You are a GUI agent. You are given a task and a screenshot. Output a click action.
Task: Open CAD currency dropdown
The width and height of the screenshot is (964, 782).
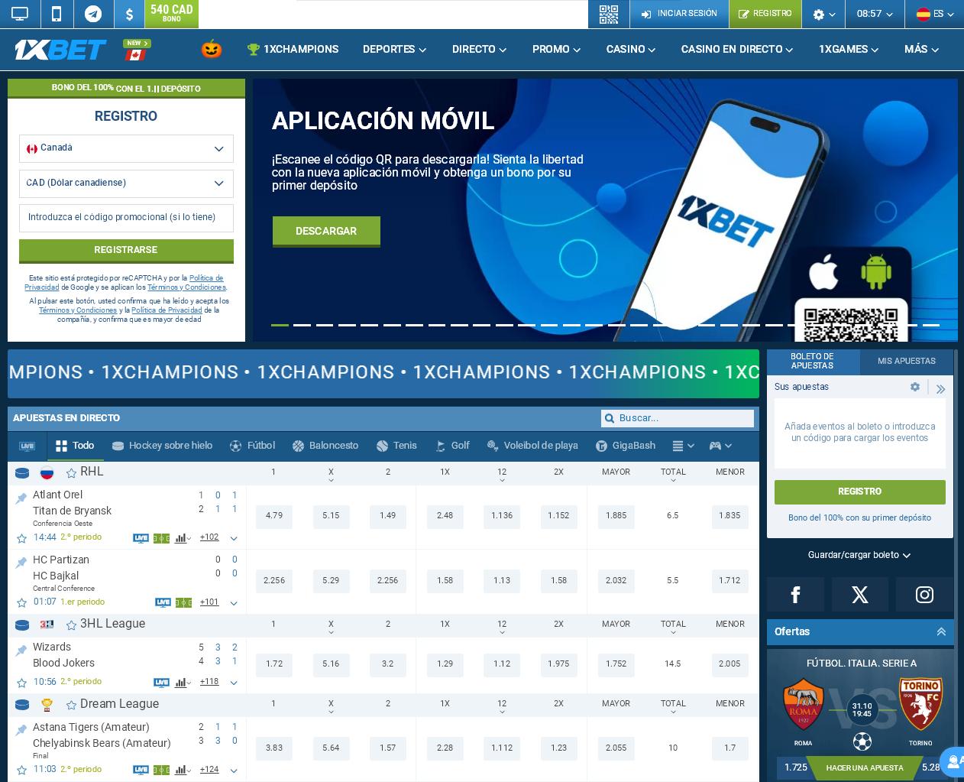coord(126,183)
